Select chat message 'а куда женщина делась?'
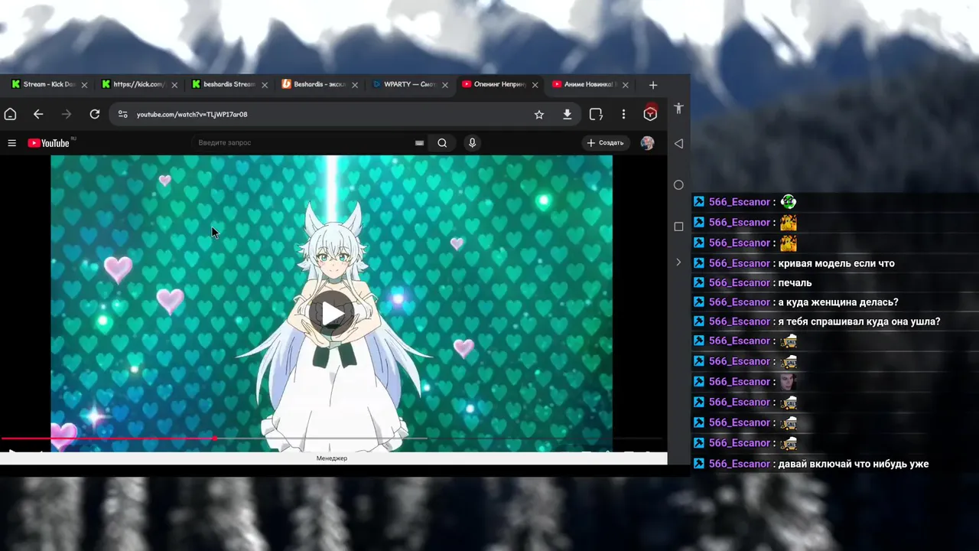The width and height of the screenshot is (979, 551). point(838,302)
